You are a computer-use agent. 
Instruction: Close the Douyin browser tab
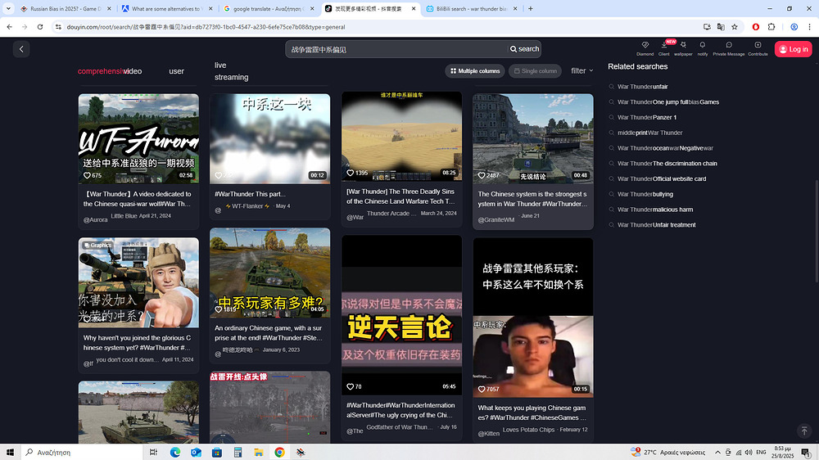(413, 9)
